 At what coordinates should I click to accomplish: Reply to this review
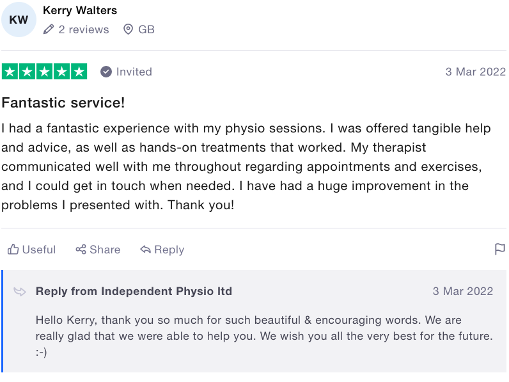tap(162, 250)
